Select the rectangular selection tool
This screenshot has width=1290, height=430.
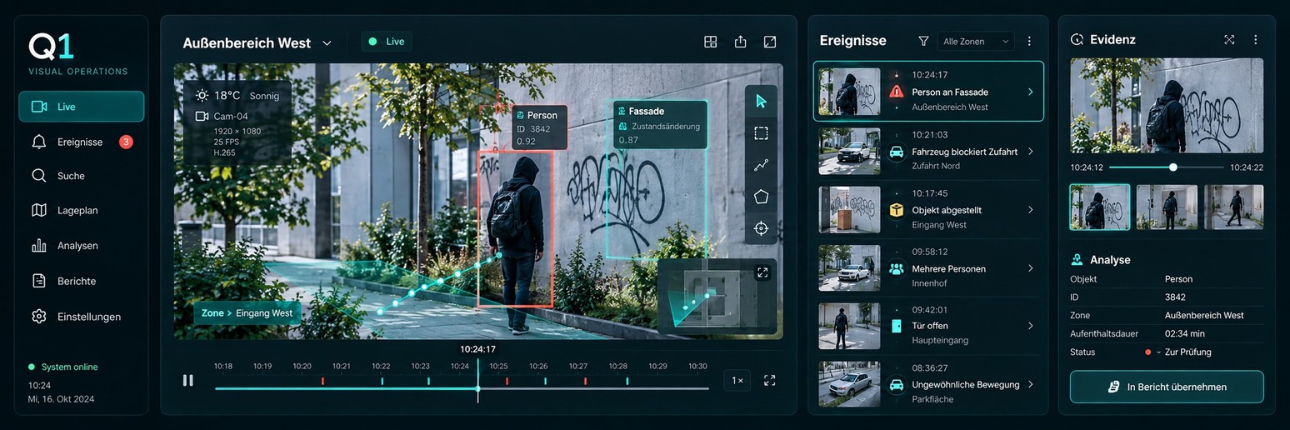761,133
